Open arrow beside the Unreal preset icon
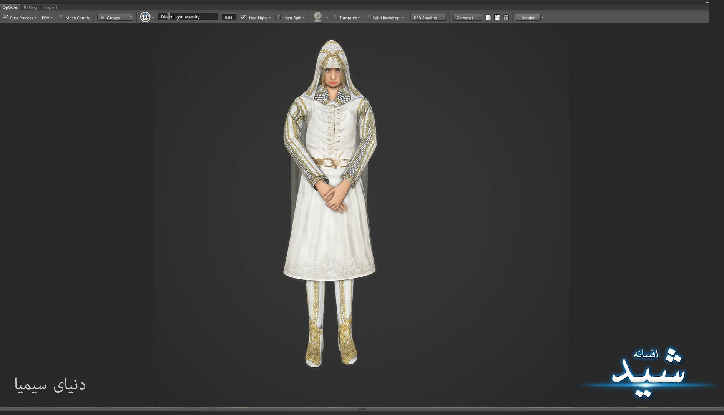Image resolution: width=724 pixels, height=415 pixels. (153, 18)
